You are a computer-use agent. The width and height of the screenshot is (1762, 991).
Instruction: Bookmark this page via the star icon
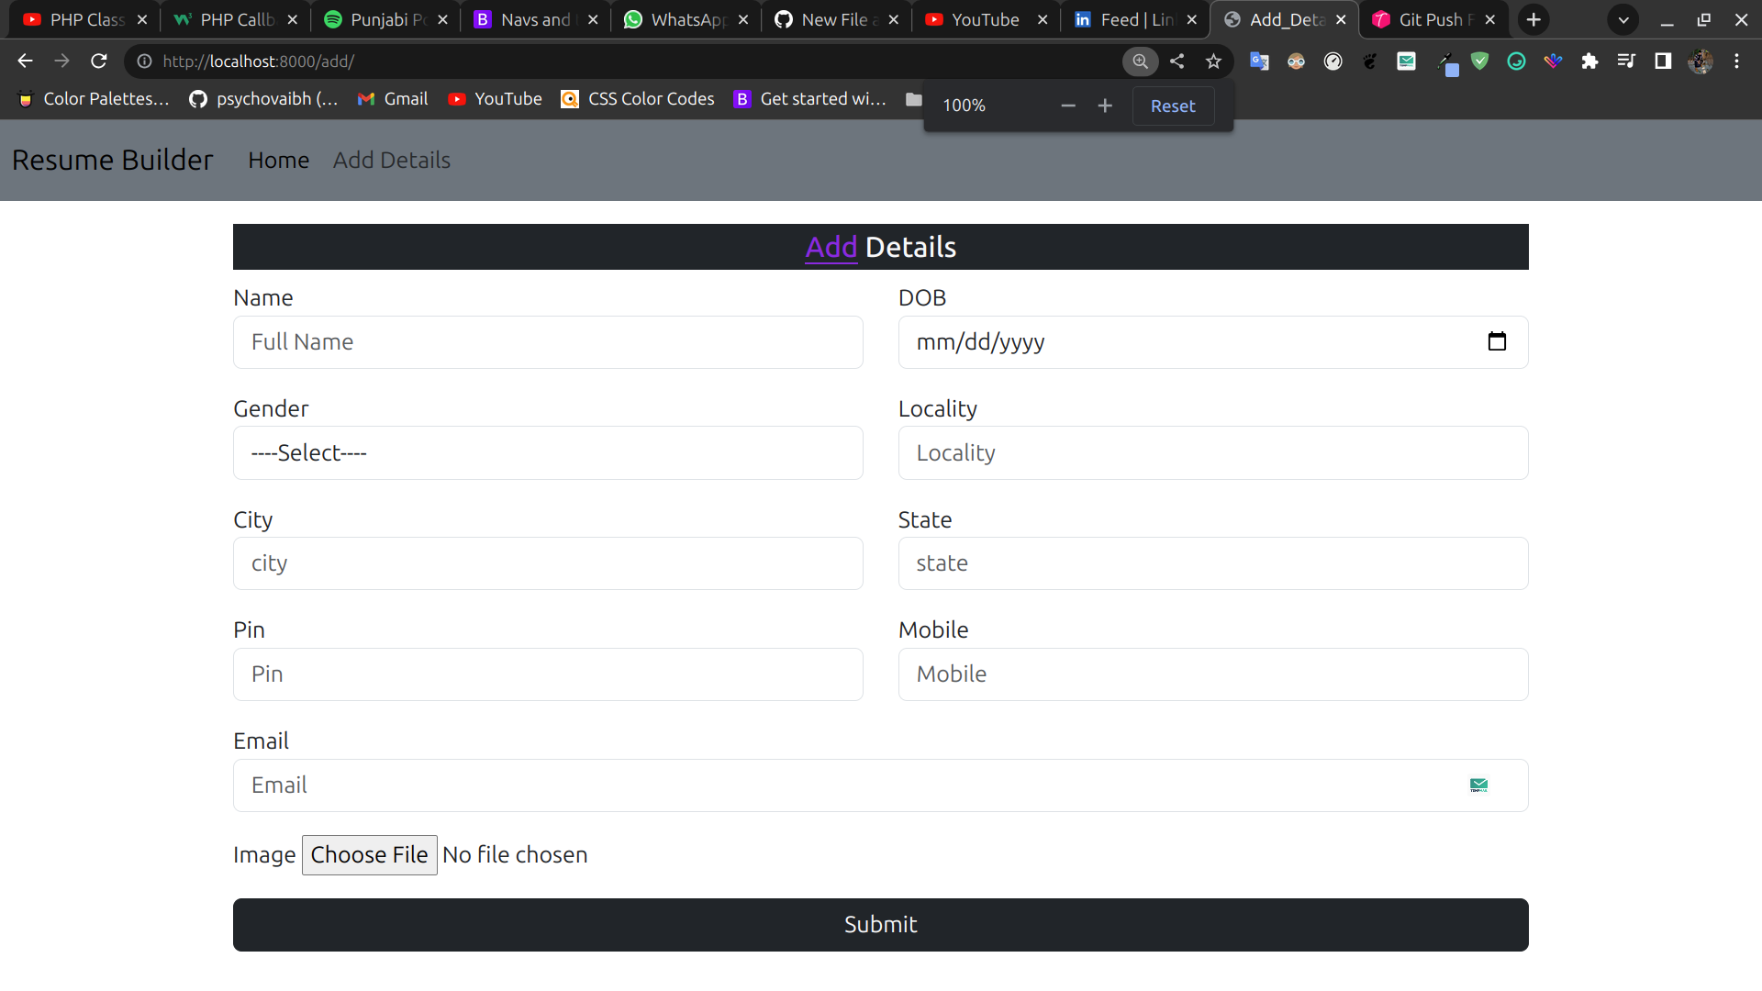point(1213,61)
